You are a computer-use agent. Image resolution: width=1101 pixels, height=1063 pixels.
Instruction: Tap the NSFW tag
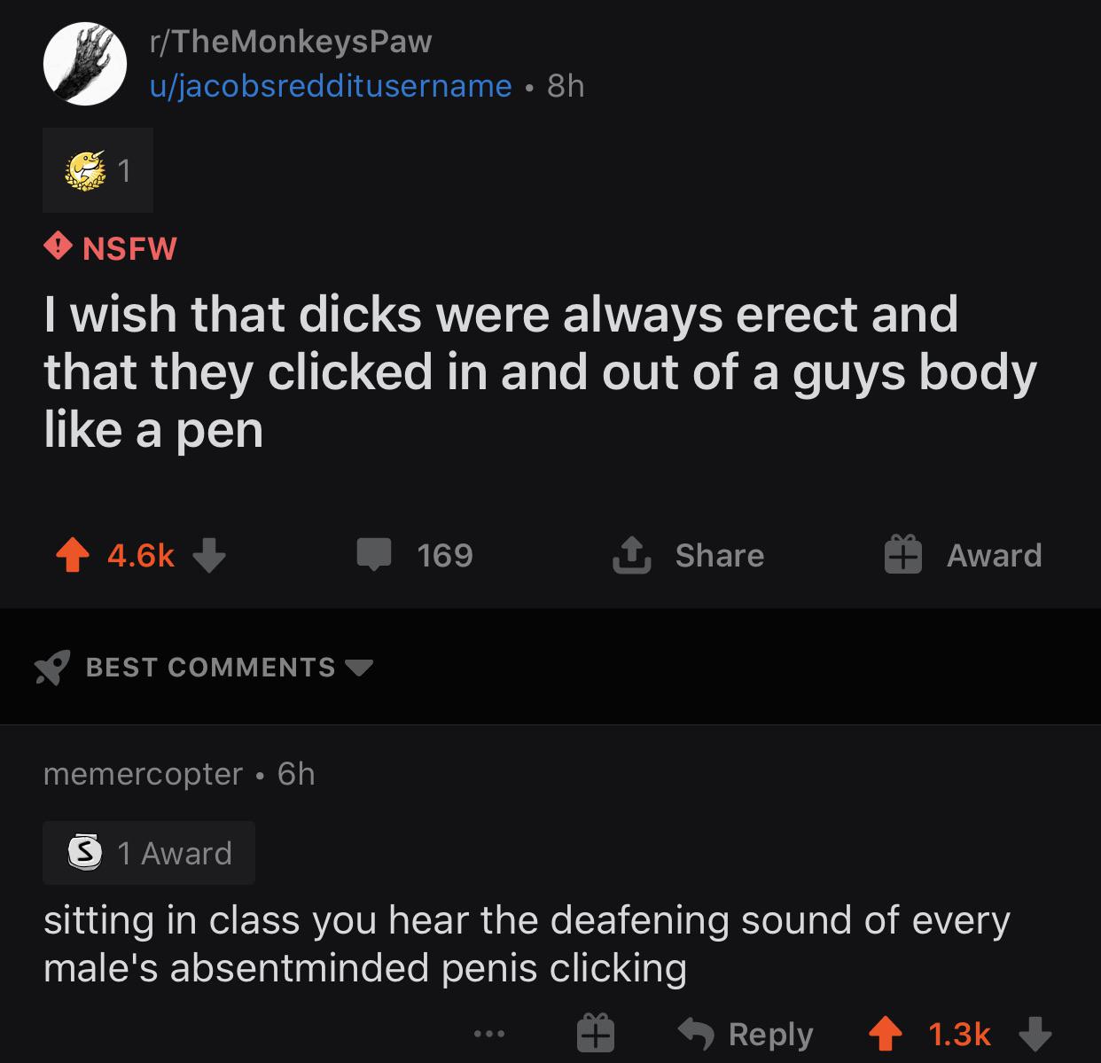point(112,247)
